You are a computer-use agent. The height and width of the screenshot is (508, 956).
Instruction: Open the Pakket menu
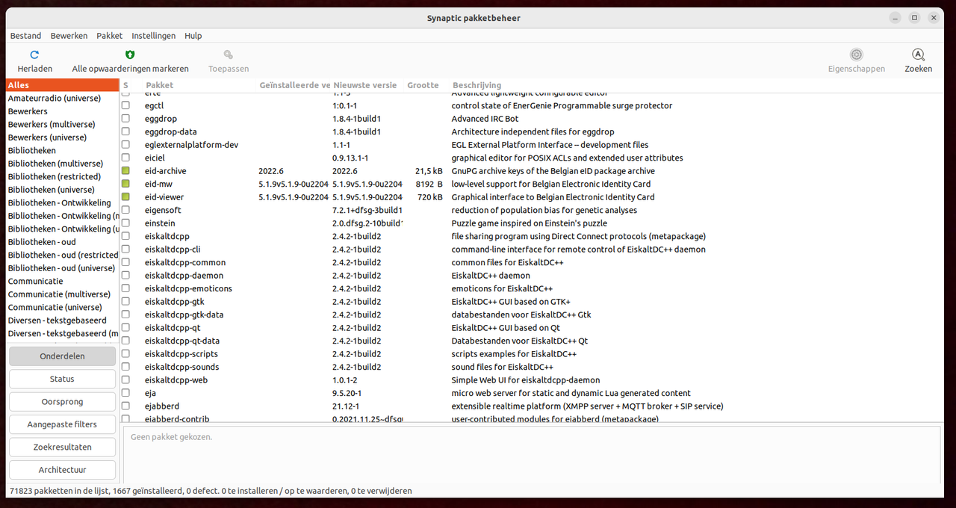click(x=110, y=36)
